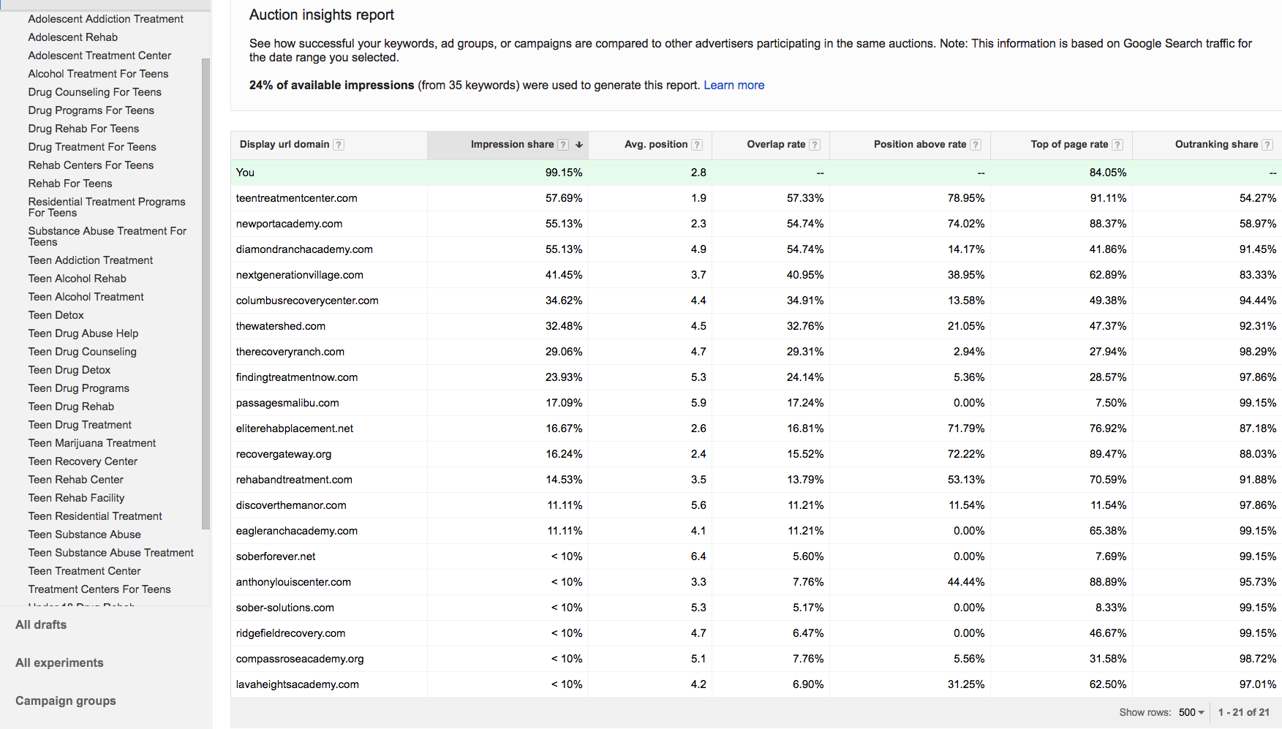Image resolution: width=1282 pixels, height=729 pixels.
Task: Select Alcohol Treatment For Teens ad group
Action: pyautogui.click(x=98, y=74)
